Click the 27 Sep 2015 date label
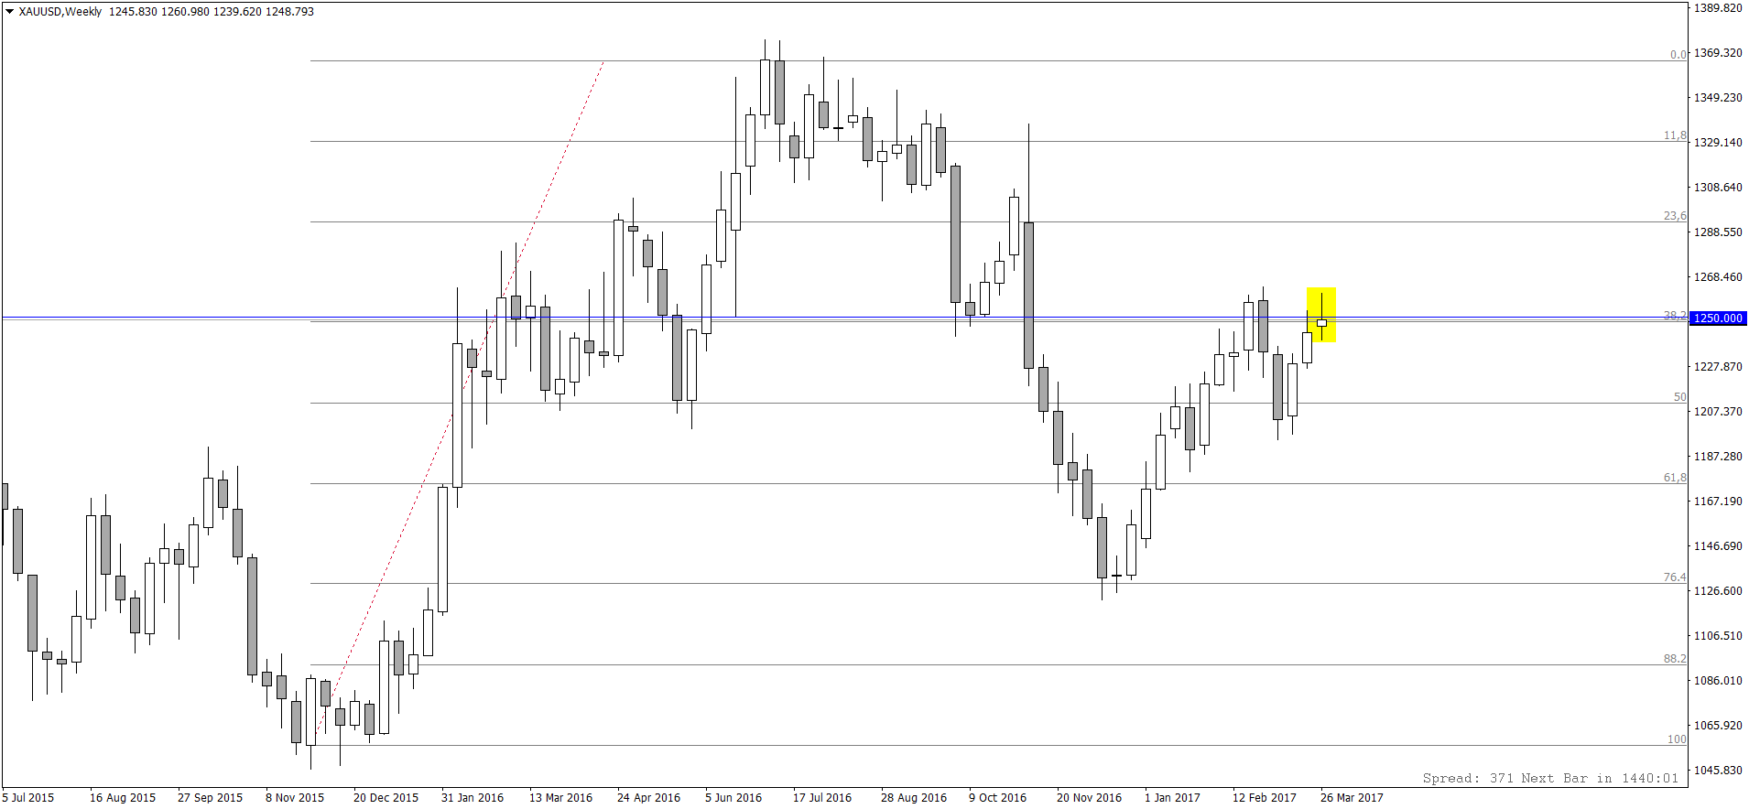Viewport: 1749px width, 809px height. (x=211, y=798)
